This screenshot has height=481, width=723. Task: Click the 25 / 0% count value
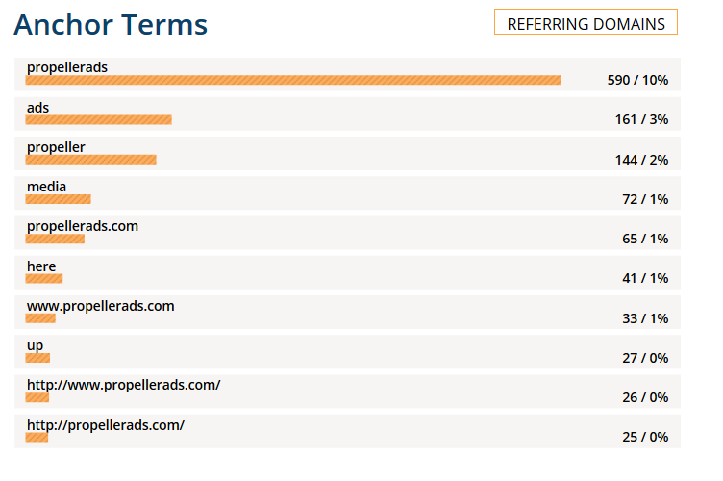645,437
